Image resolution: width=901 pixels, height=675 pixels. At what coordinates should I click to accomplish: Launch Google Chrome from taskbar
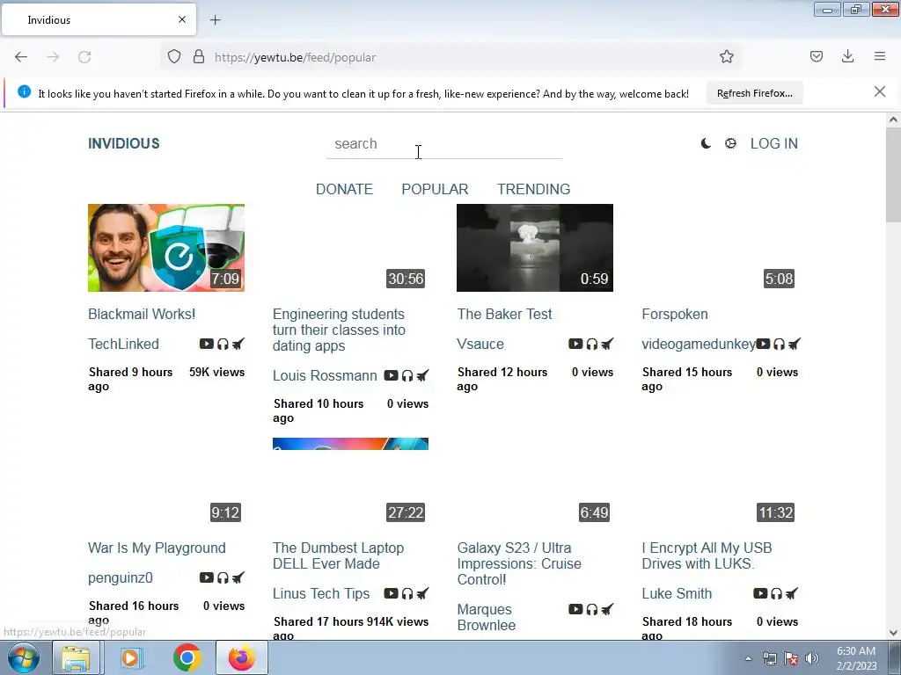point(187,657)
